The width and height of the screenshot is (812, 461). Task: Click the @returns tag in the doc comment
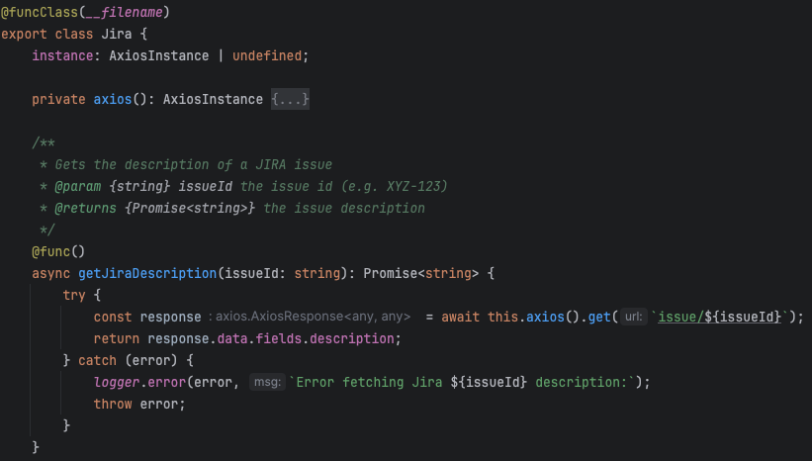[x=85, y=208]
